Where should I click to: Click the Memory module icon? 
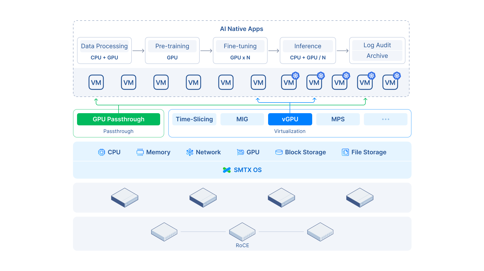[140, 152]
